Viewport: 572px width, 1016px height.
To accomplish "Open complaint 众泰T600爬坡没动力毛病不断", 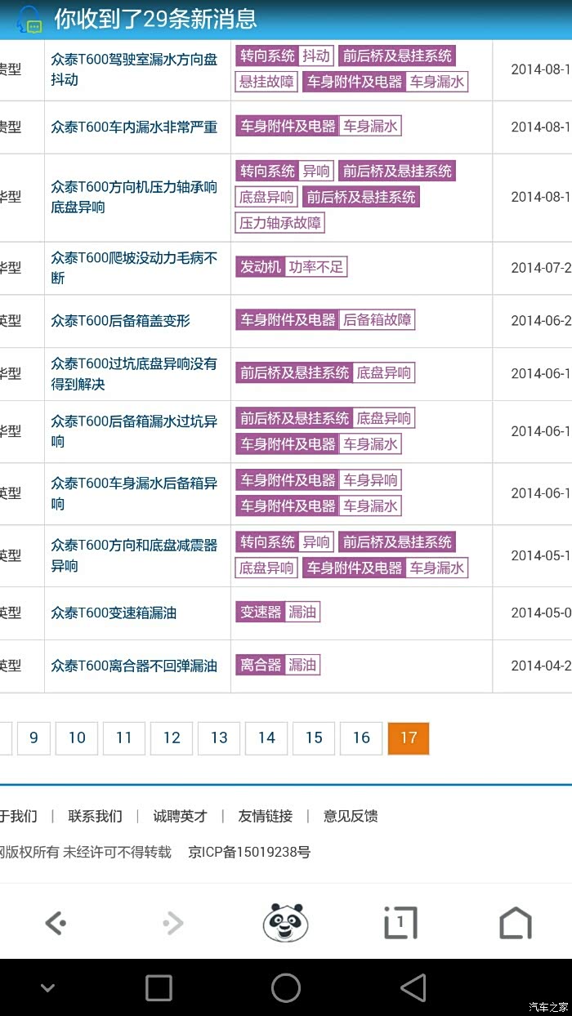I will (x=134, y=268).
